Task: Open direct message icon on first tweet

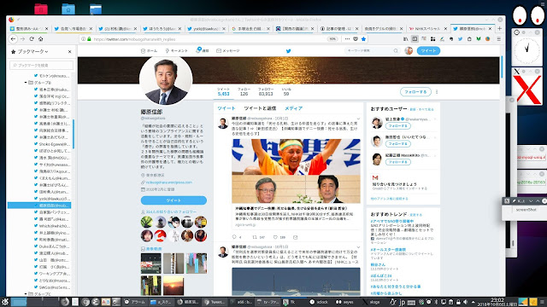Action: (295, 237)
